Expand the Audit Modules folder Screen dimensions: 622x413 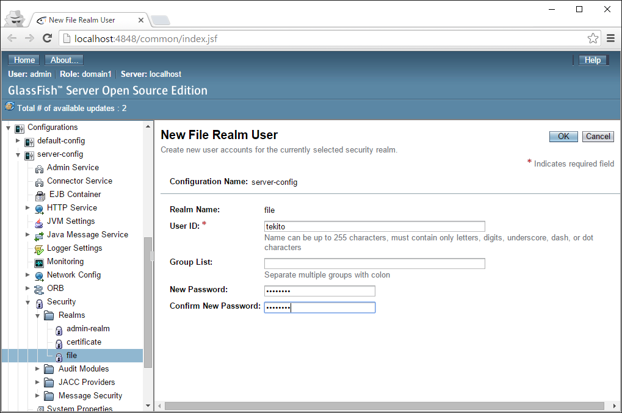point(37,368)
